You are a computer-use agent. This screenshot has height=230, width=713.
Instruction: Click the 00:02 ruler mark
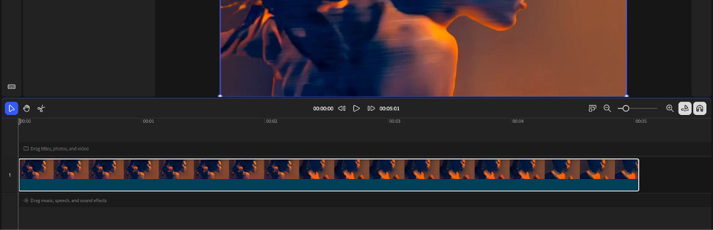pyautogui.click(x=272, y=121)
